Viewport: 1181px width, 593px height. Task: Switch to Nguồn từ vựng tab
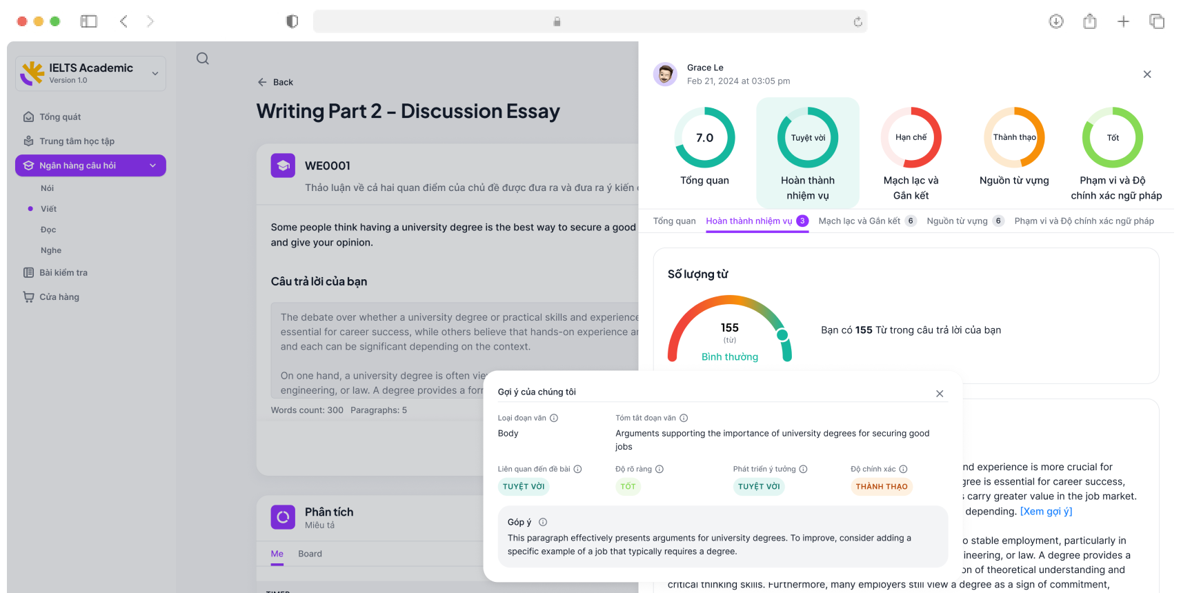(x=965, y=221)
